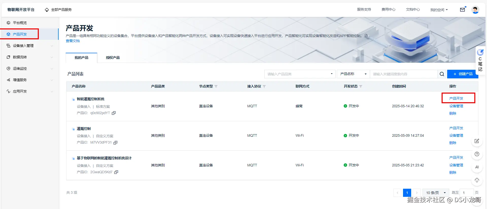Viewport: 487px width, 209px height.
Task: Open the mail notifications icon
Action: tap(462, 10)
